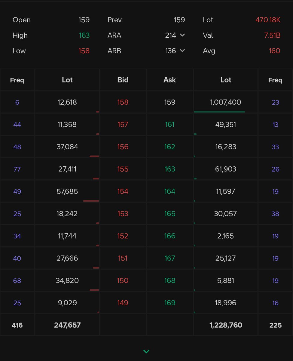
Task: Select bid price 151
Action: [123, 258]
